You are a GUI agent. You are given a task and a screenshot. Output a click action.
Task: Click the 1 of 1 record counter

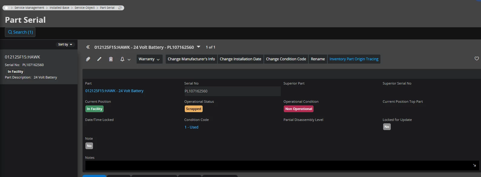pos(211,47)
